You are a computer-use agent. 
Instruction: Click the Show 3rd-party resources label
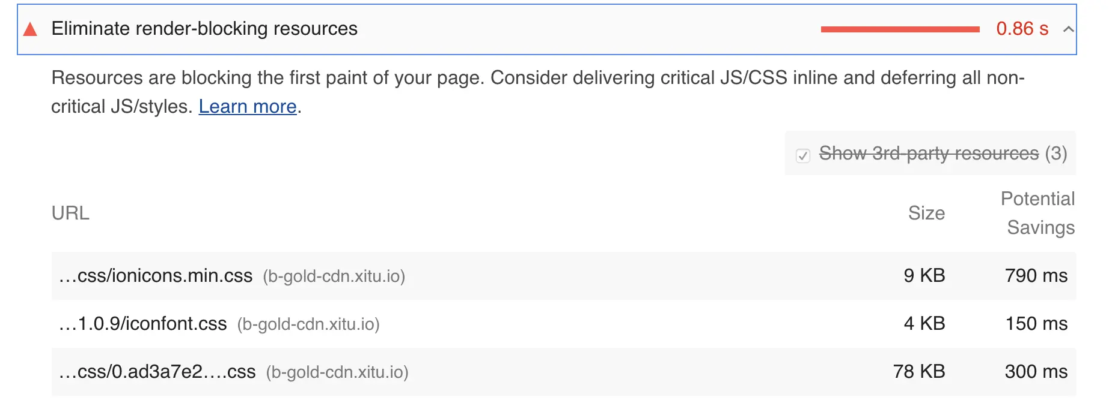[x=929, y=154]
